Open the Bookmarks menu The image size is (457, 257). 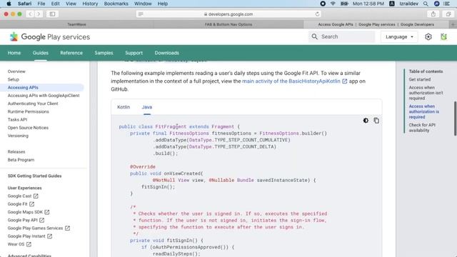116,4
